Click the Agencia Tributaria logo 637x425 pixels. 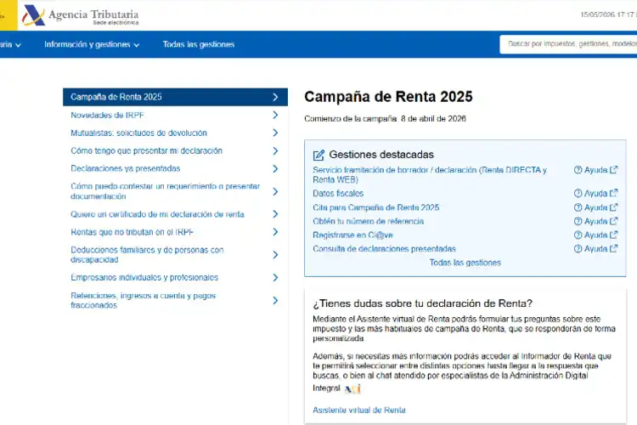pos(80,15)
